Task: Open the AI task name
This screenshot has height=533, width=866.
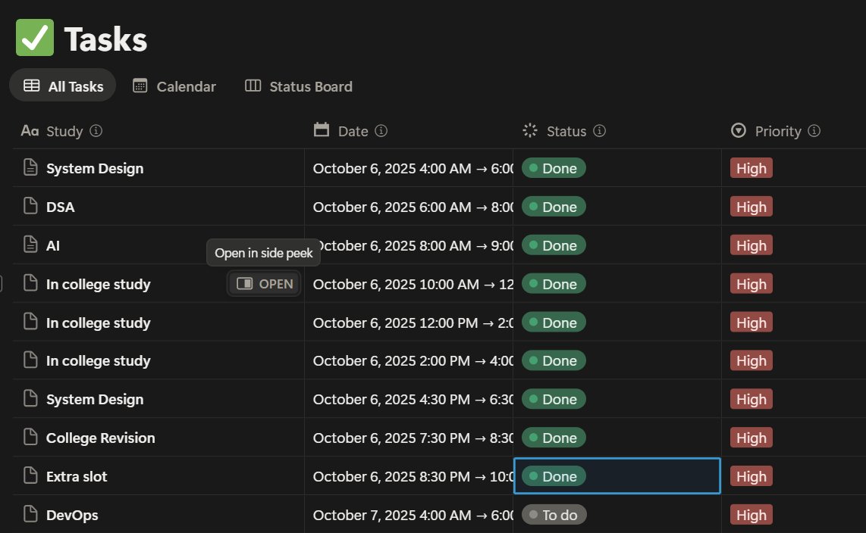Action: [53, 246]
